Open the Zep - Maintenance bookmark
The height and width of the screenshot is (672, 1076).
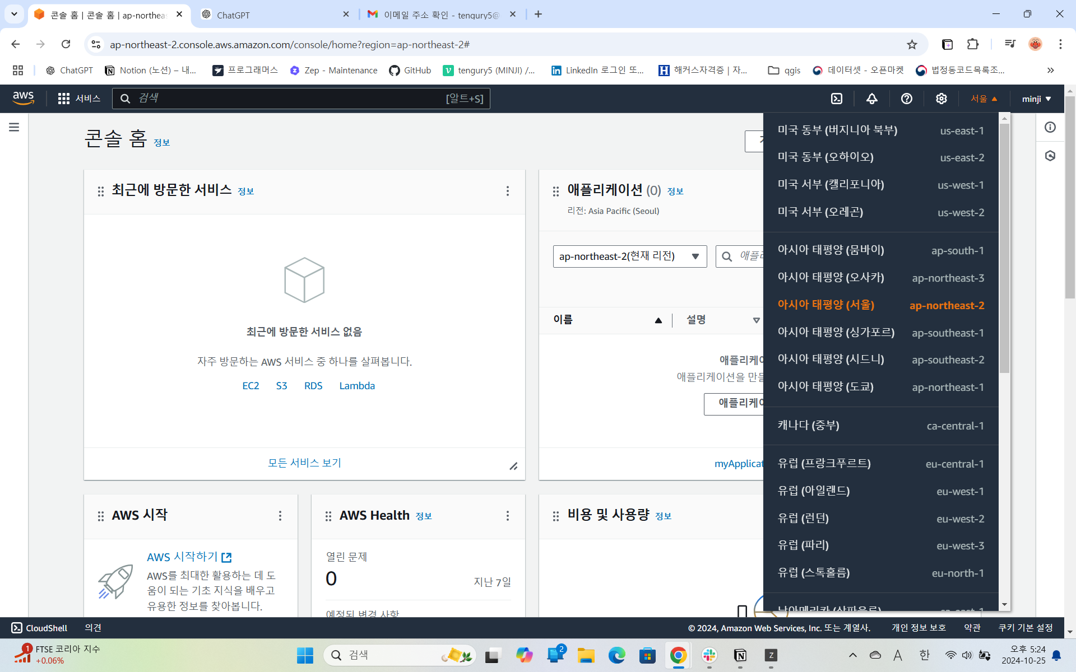click(x=334, y=70)
